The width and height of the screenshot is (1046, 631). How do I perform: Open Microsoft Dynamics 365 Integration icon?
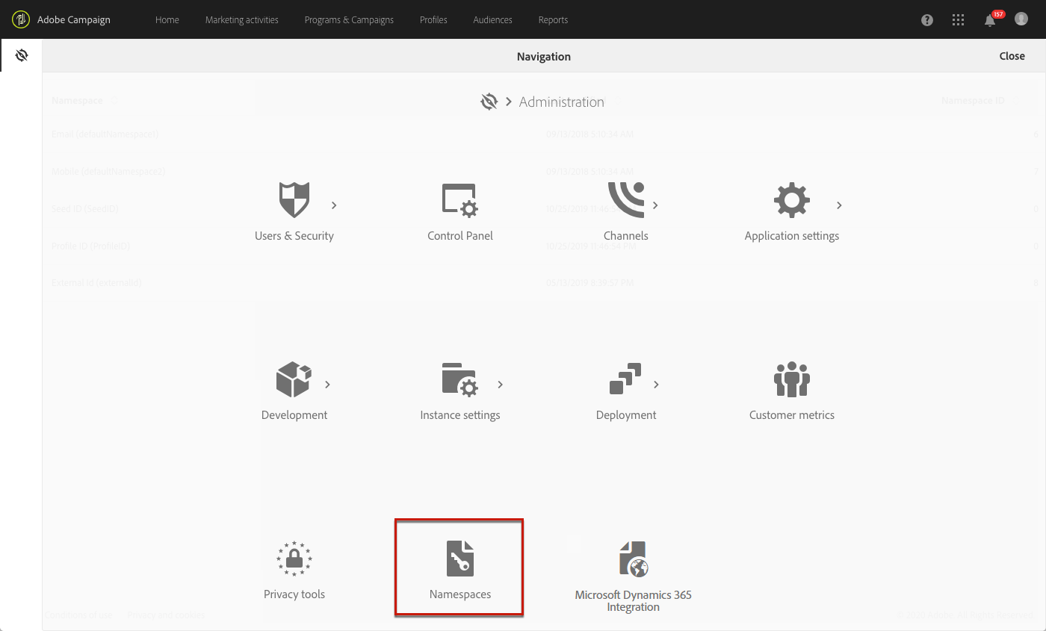[x=634, y=559]
